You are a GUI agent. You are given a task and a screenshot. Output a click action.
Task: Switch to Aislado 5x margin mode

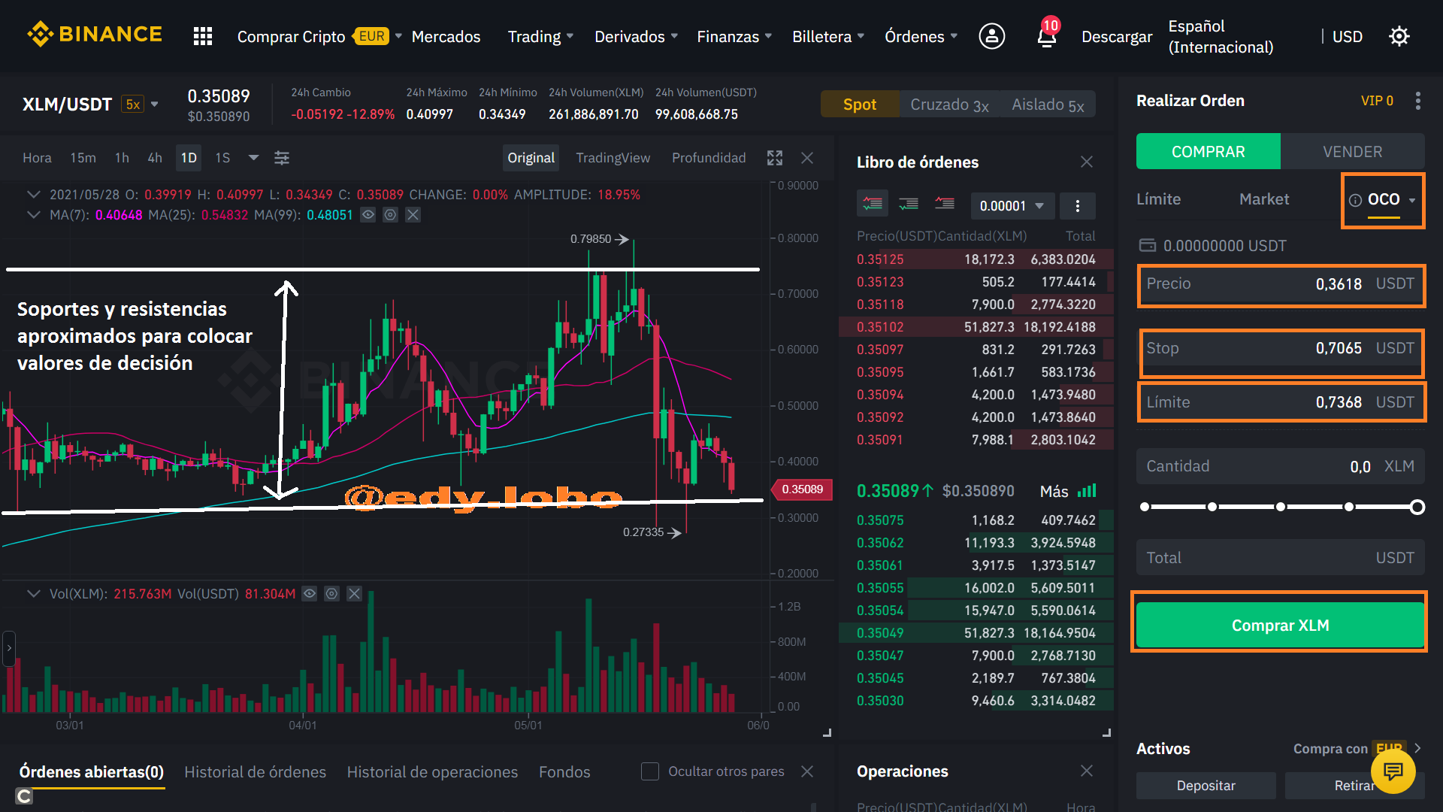pos(1048,105)
